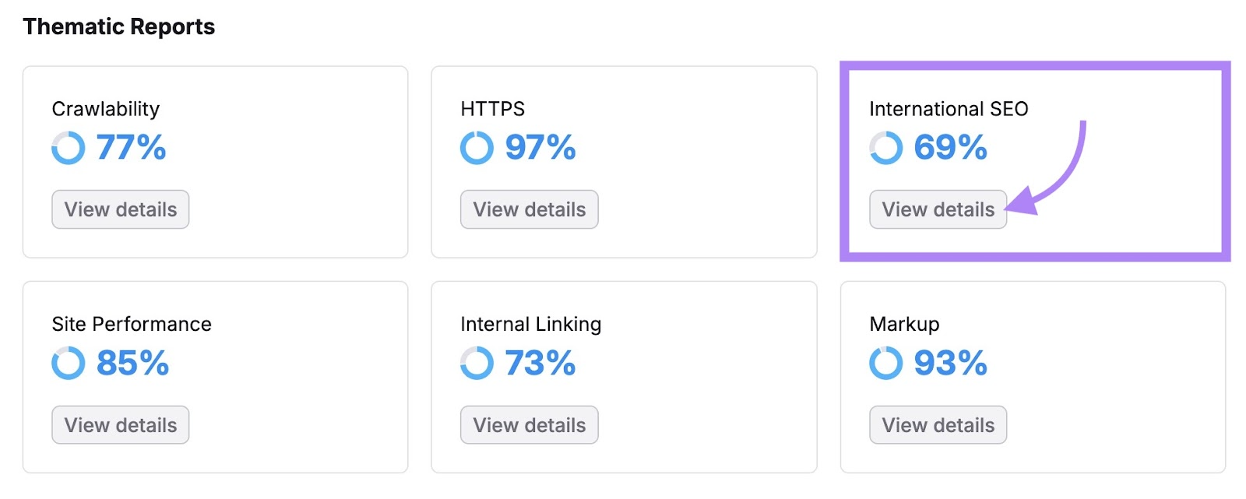
Task: Click the International SEO donut chart icon
Action: [x=886, y=147]
